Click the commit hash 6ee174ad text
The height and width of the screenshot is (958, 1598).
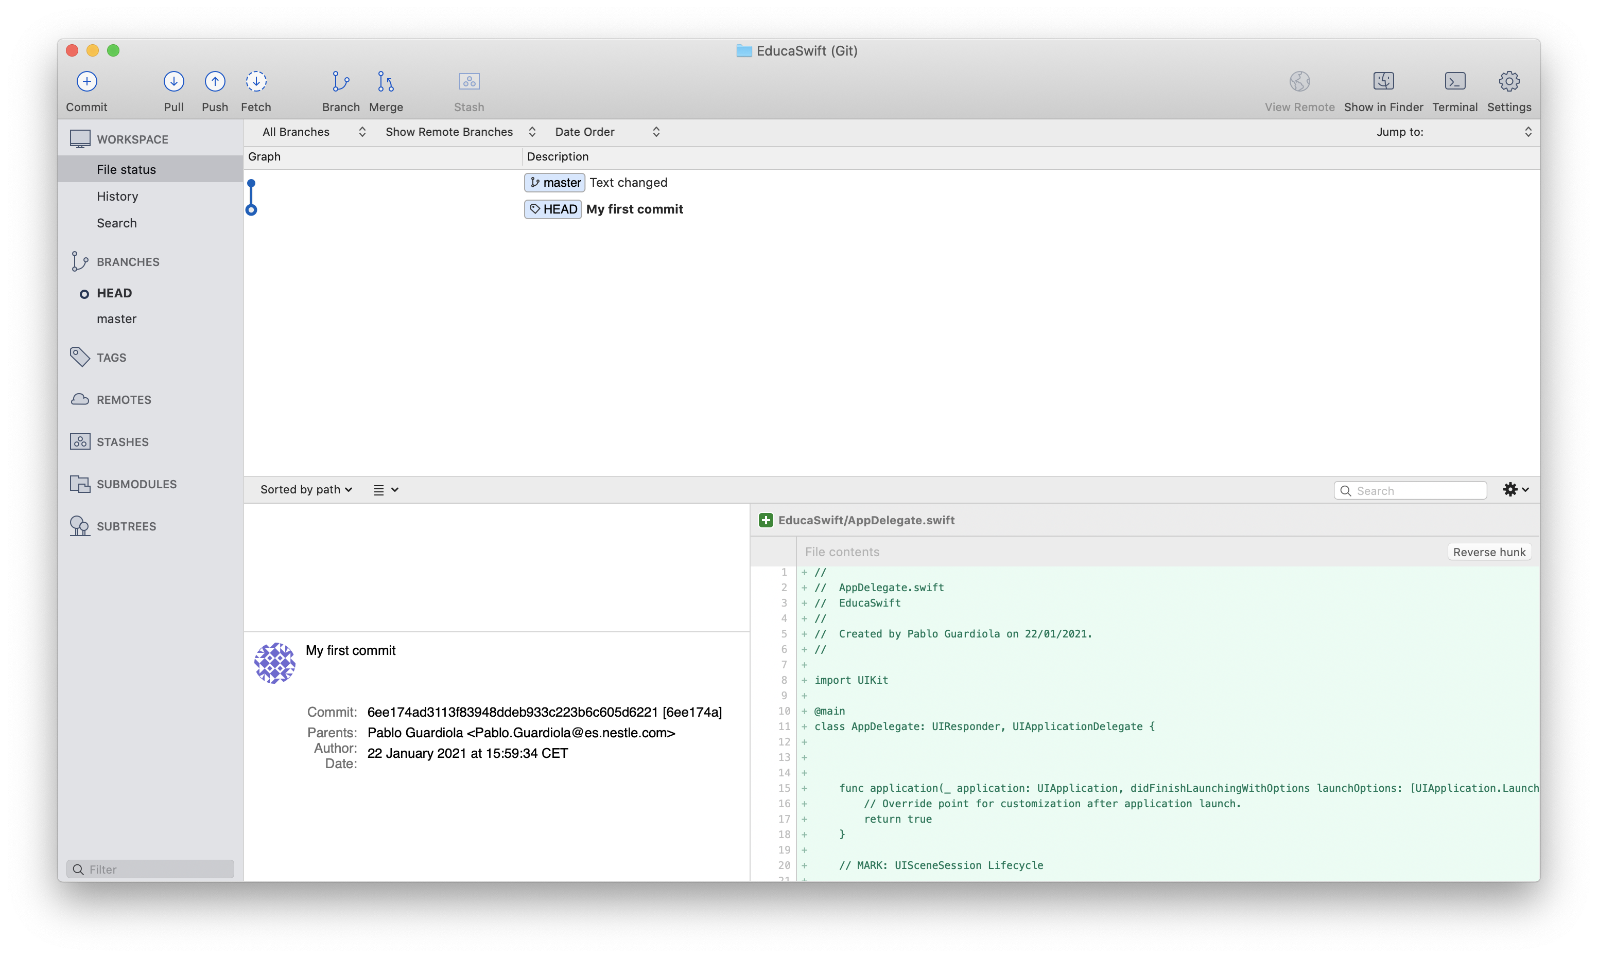point(545,712)
